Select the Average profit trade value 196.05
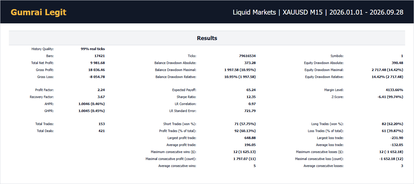Image resolution: width=414 pixels, height=184 pixels. click(250, 145)
